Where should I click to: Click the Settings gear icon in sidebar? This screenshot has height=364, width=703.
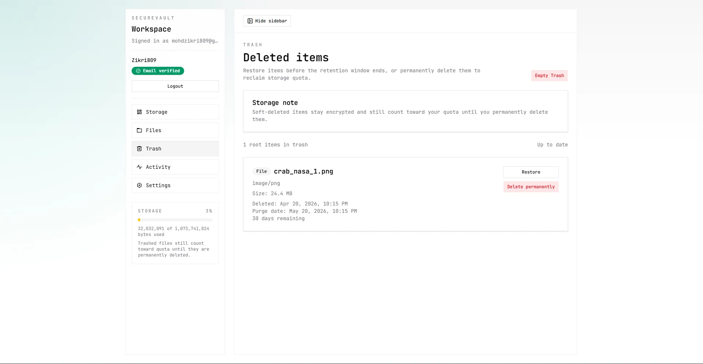tap(139, 185)
